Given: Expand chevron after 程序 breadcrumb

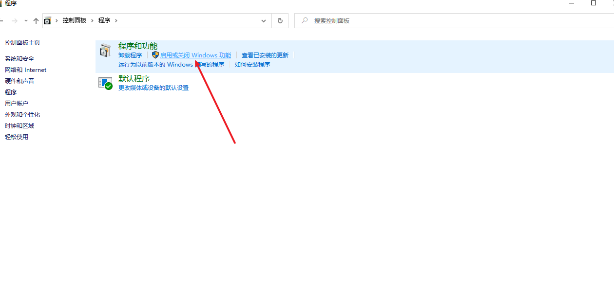Looking at the screenshot, I should pos(116,20).
